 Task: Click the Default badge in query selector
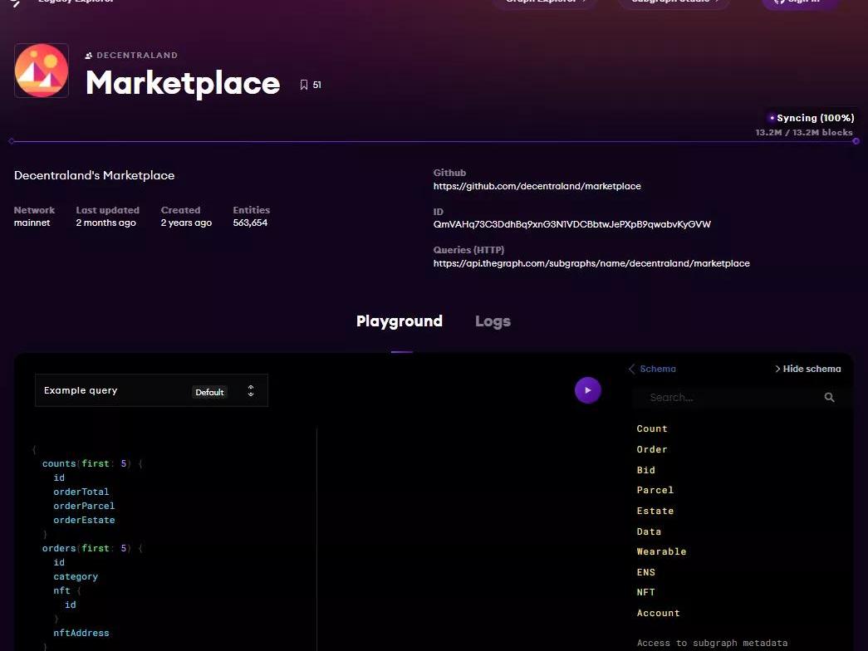click(209, 392)
